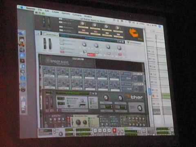Open the Window menu

(88, 16)
